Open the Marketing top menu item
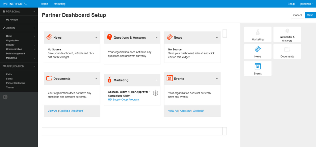The width and height of the screenshot is (316, 147). [60, 4]
